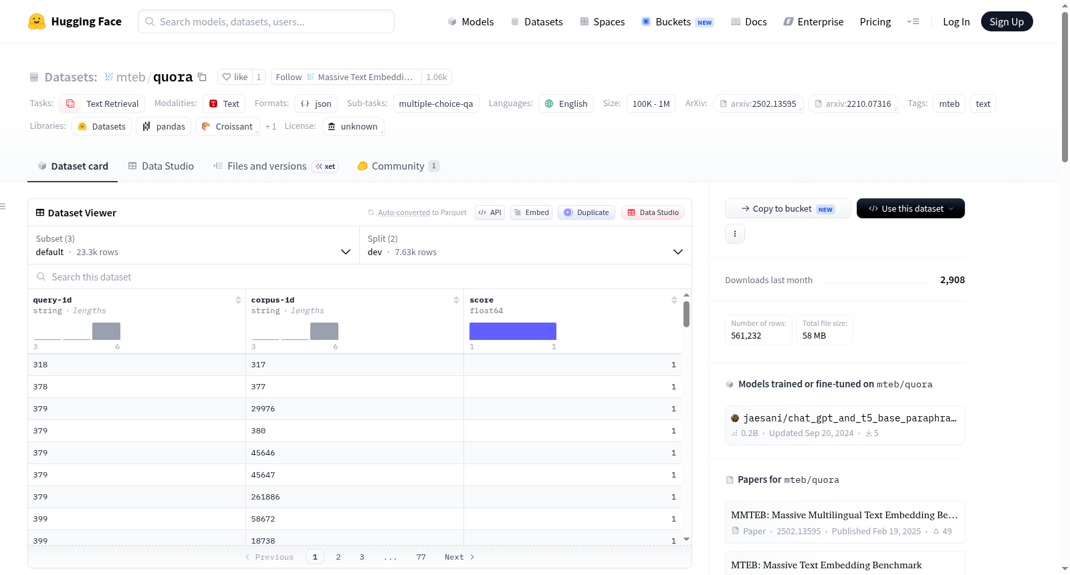Select the English language tag
The width and height of the screenshot is (1070, 575).
click(566, 104)
